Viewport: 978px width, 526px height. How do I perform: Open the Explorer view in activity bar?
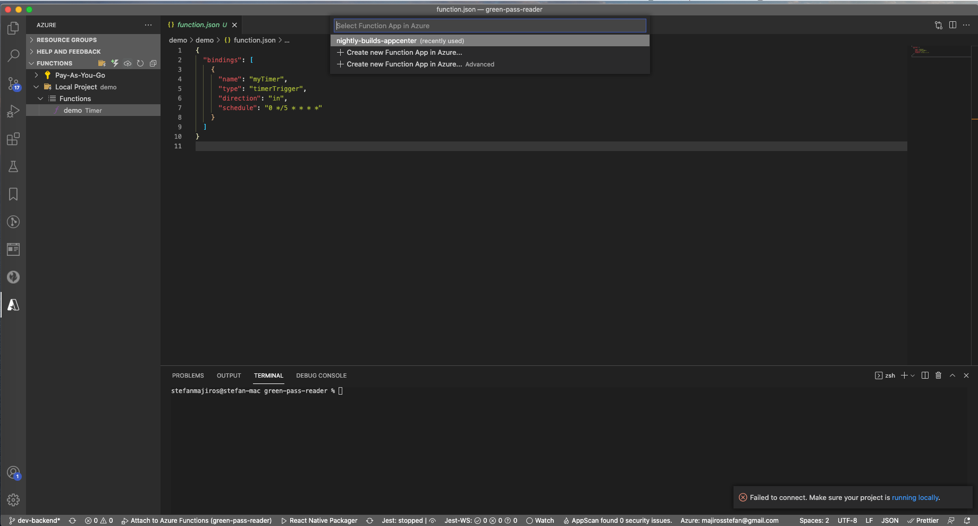point(13,28)
